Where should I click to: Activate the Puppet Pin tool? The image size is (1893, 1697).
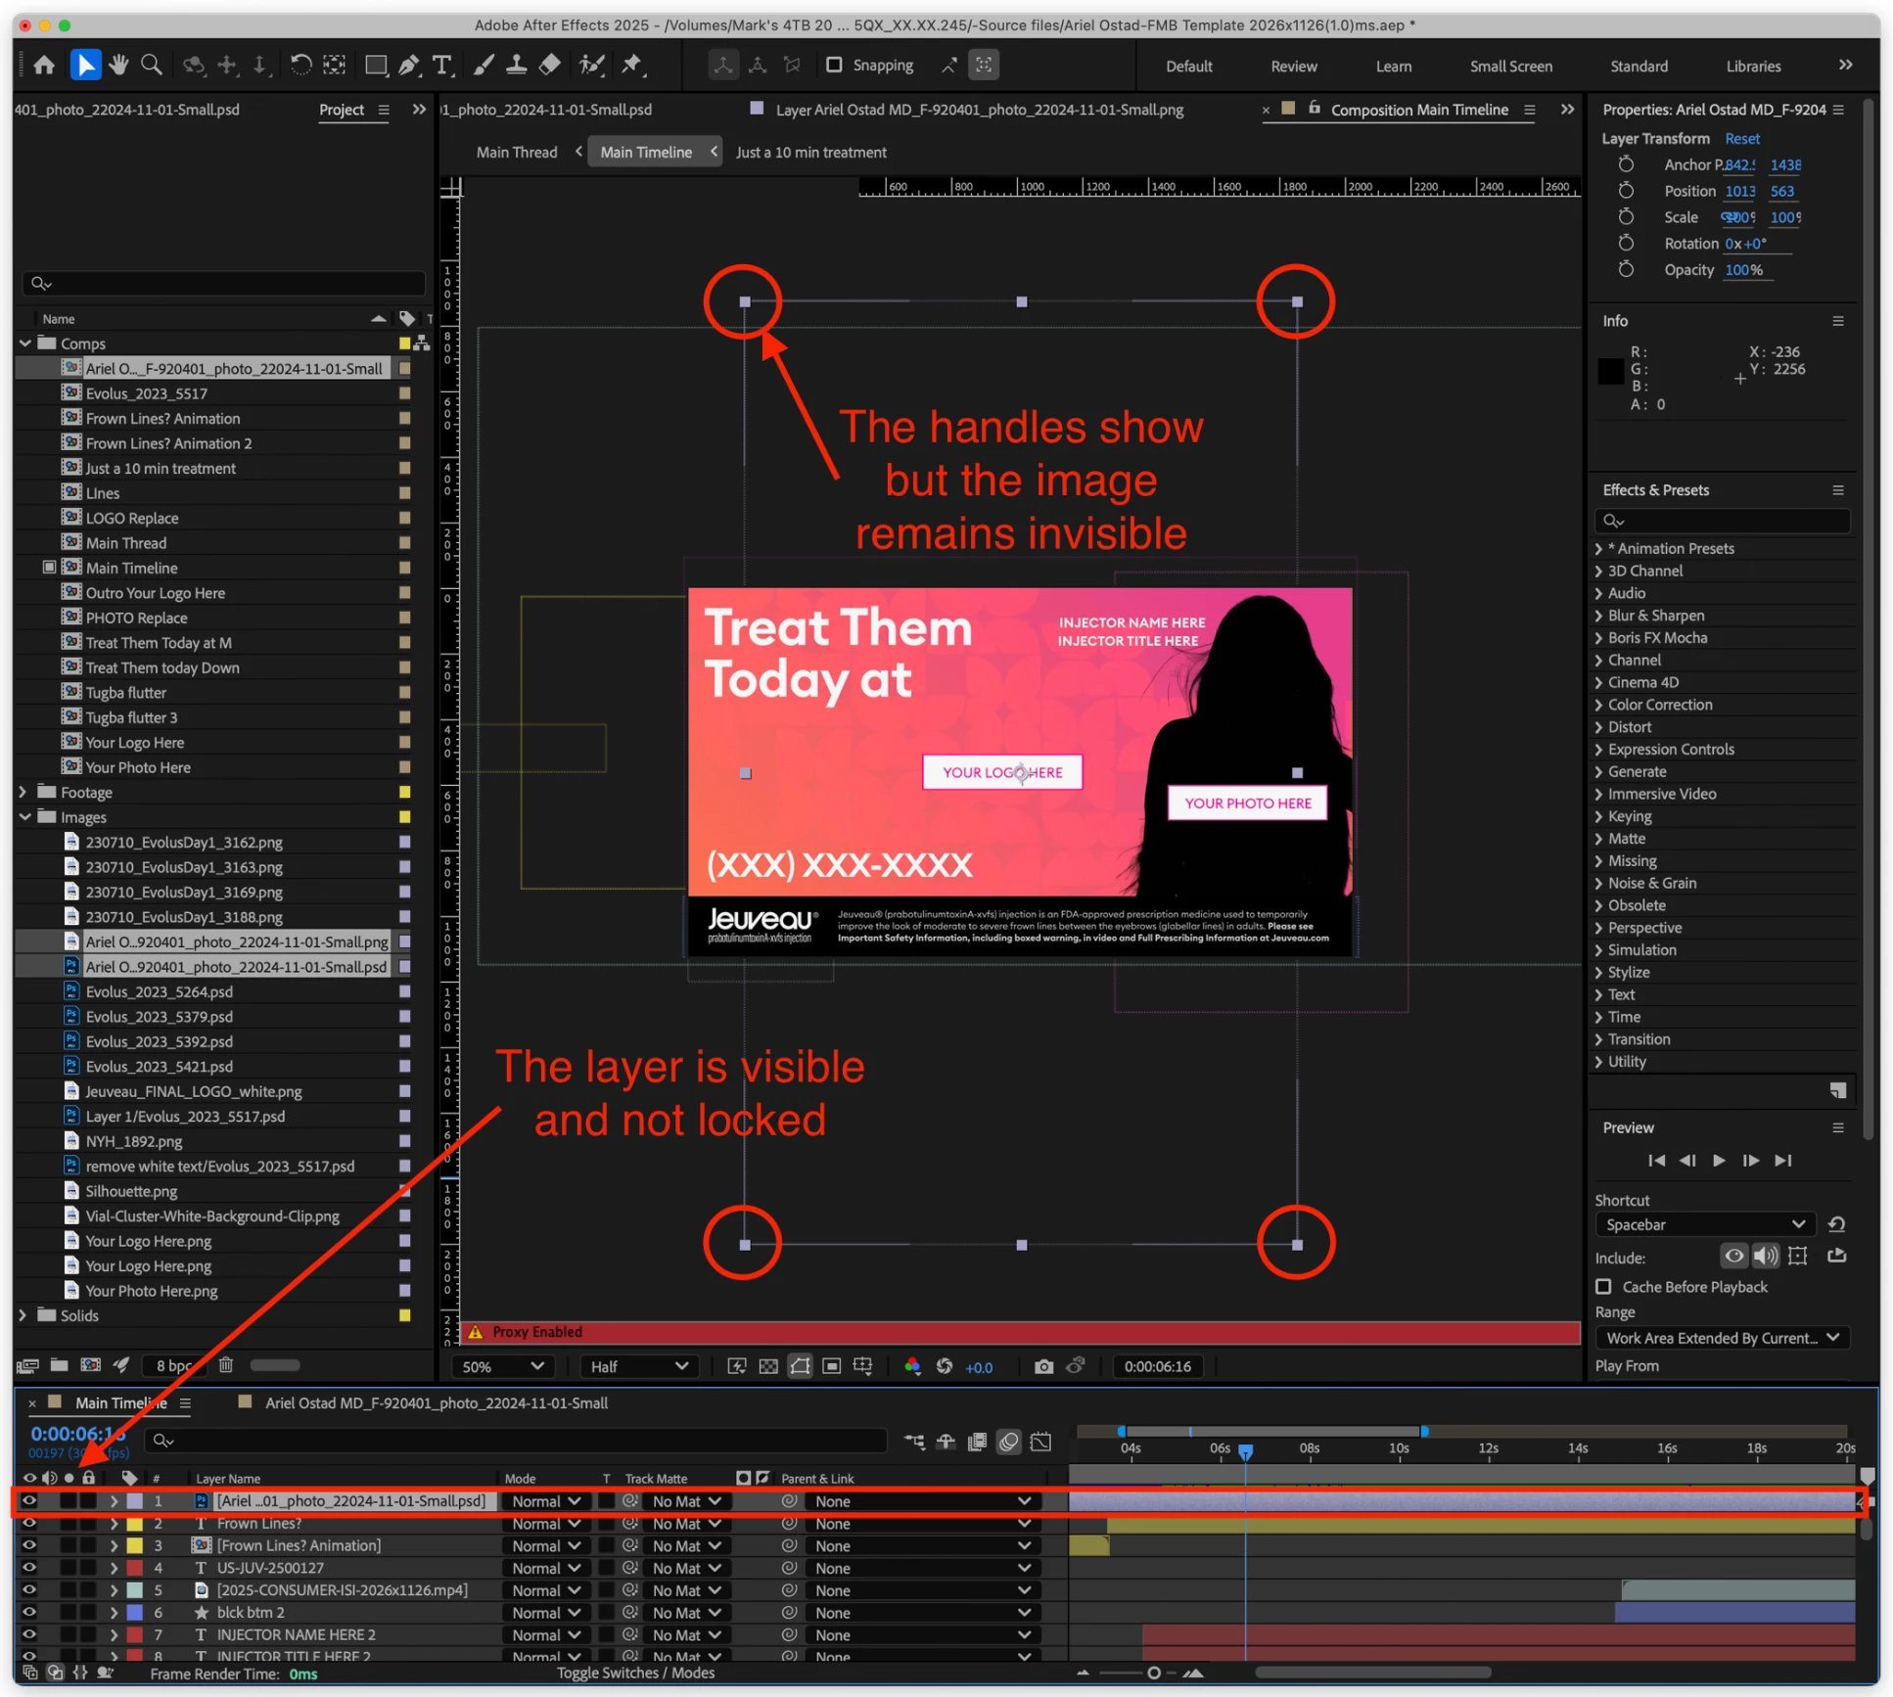[x=632, y=65]
